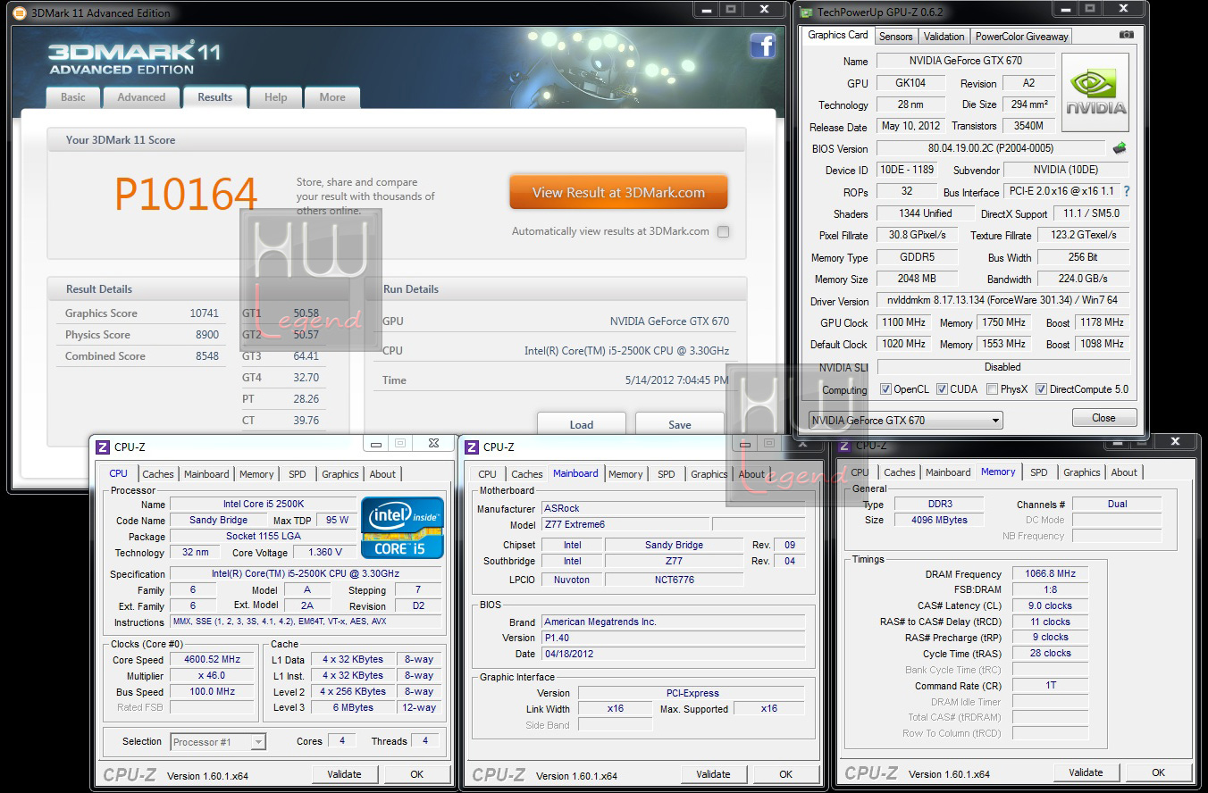Click the GPU-Z title bar app icon
The image size is (1208, 793).
tap(807, 13)
